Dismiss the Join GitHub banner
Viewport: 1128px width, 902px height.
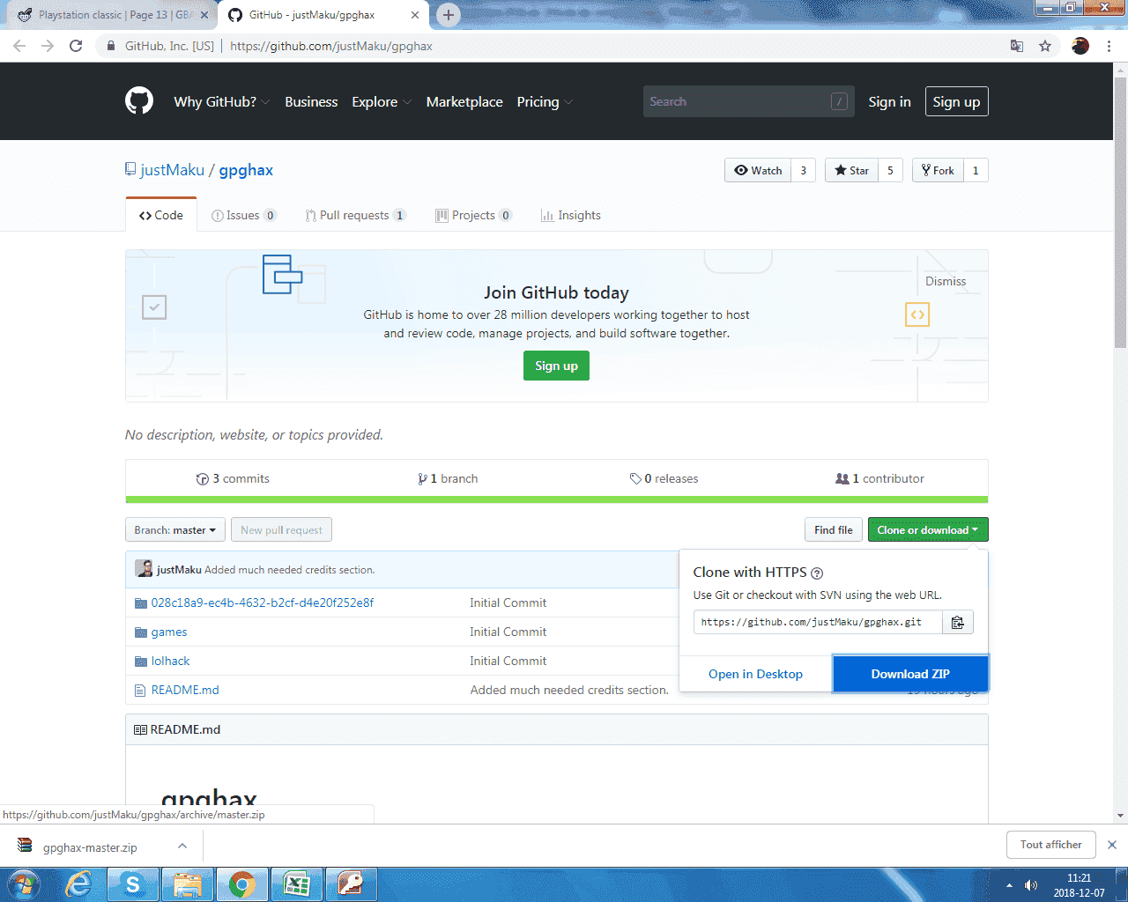point(946,282)
